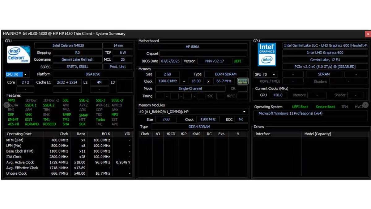The image size is (371, 209).
Task: Open the CPU #0 selector dropdown
Action: (x=25, y=74)
